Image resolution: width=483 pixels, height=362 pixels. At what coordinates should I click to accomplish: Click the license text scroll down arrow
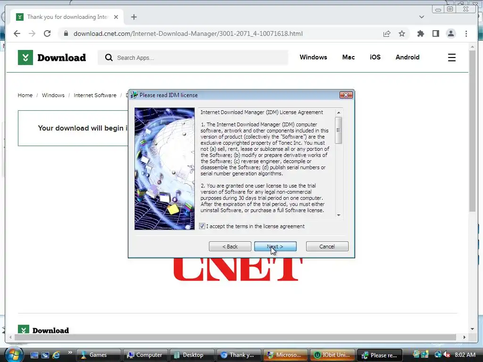click(339, 215)
